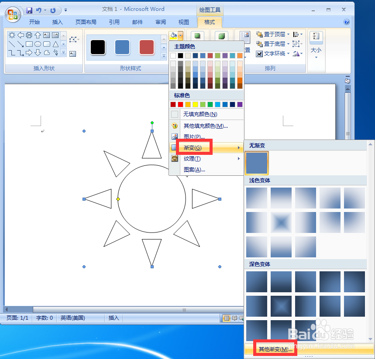Select the left arrow shape
The height and width of the screenshot is (359, 375).
click(21, 35)
